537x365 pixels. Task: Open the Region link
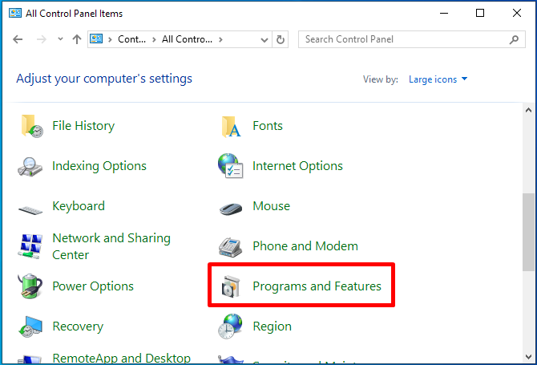point(272,326)
